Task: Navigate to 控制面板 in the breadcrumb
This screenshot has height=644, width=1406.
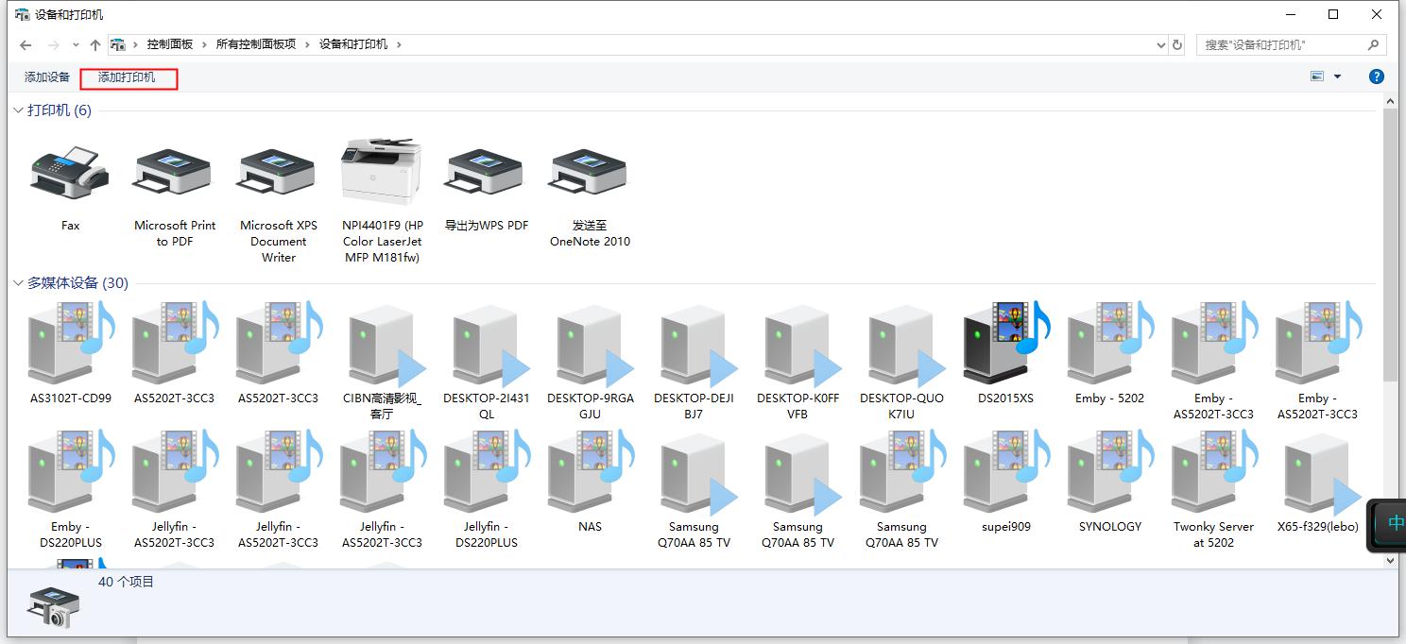Action: click(x=170, y=44)
